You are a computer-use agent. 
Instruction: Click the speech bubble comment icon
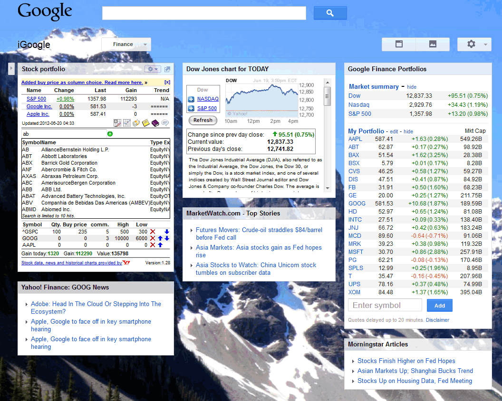tap(165, 123)
